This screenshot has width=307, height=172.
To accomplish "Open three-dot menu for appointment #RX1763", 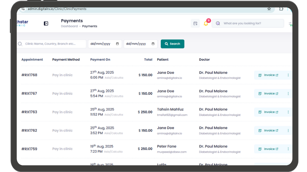I will click(288, 112).
